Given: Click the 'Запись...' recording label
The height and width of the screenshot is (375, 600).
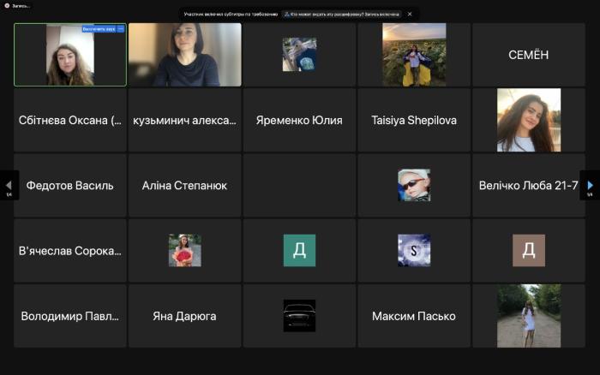Looking at the screenshot, I should point(21,6).
